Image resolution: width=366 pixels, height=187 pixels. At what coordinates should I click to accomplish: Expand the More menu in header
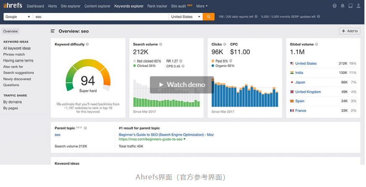pyautogui.click(x=202, y=6)
